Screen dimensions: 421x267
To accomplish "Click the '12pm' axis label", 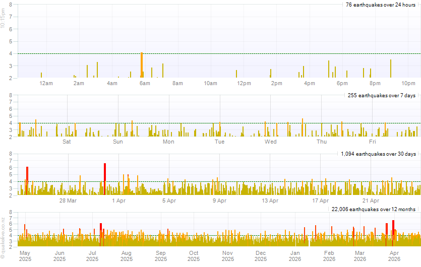I will pos(244,83).
